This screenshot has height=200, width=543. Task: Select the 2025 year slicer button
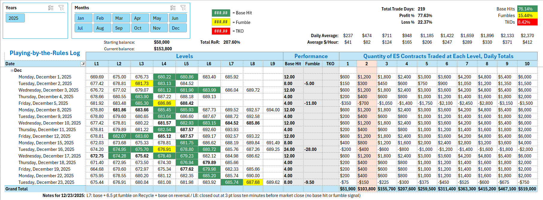(15, 18)
